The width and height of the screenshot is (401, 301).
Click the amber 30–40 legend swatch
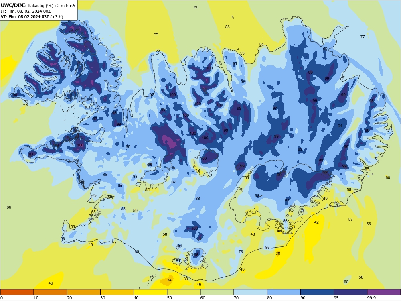pos(117,292)
